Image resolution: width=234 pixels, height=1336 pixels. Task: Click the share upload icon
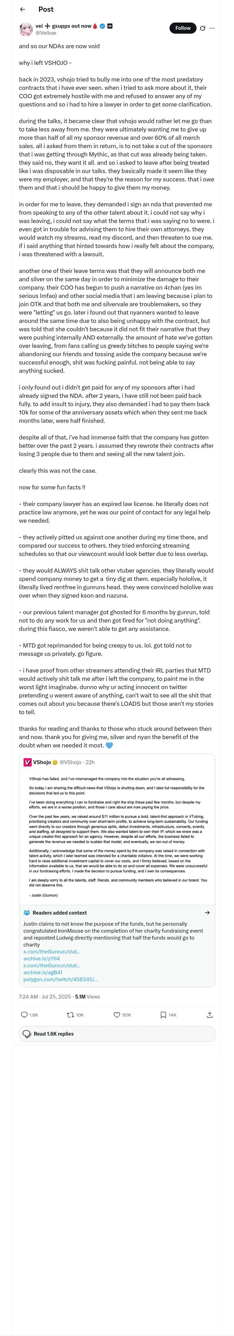pos(210,1014)
